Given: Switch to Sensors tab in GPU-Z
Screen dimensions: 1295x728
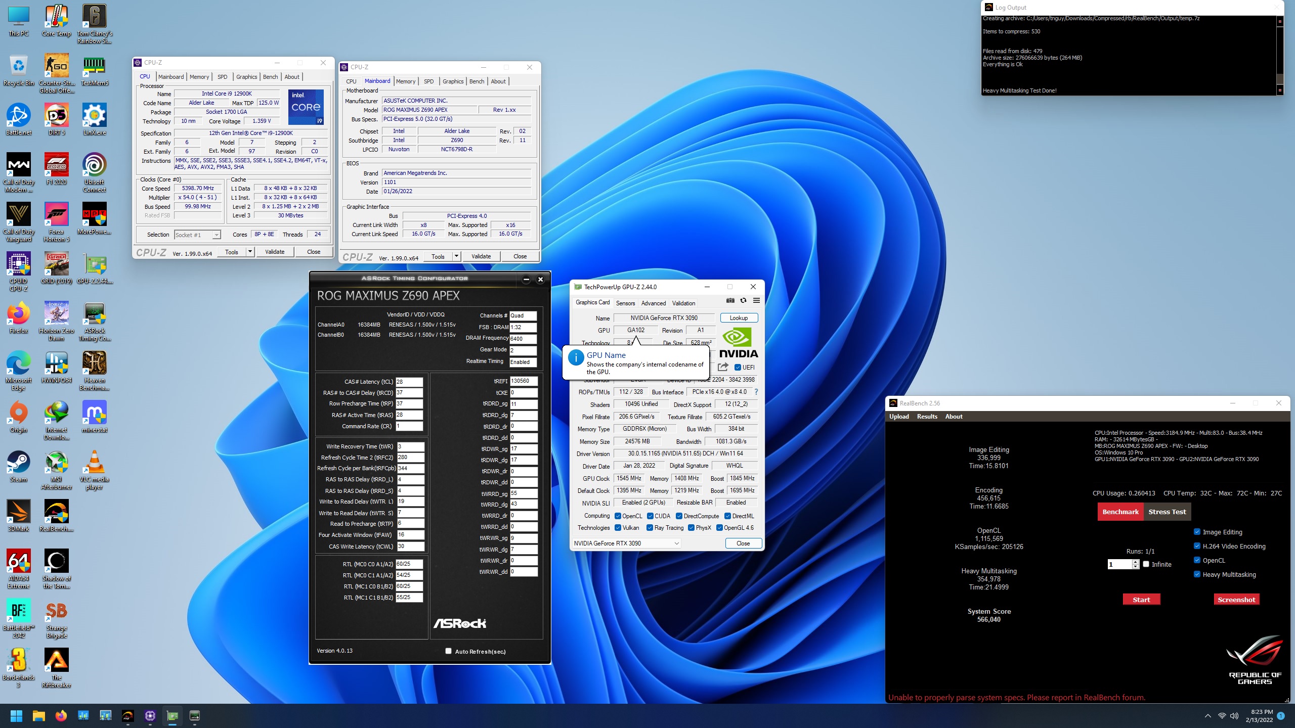Looking at the screenshot, I should pos(625,303).
